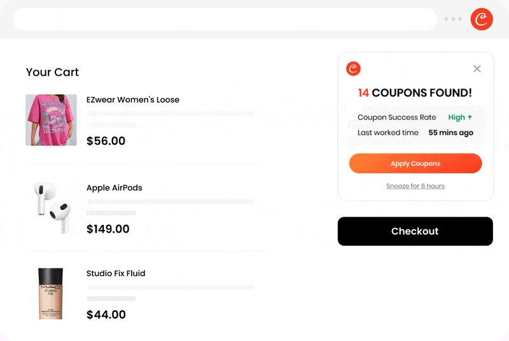Open the Studio Fix Fluid bottle image

(50, 293)
